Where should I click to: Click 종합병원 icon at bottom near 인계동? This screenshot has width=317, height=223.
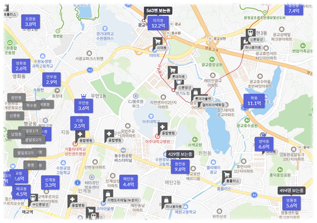tap(72, 200)
